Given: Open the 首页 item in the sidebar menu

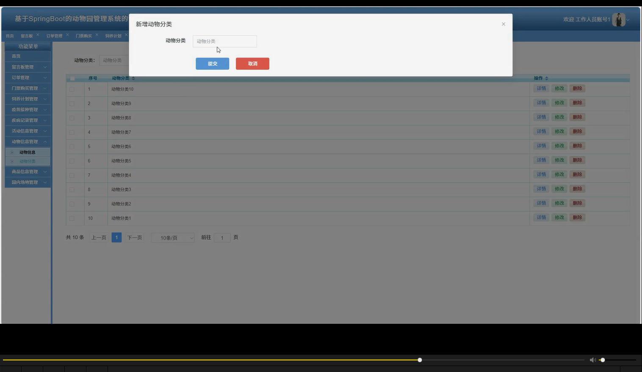Looking at the screenshot, I should coord(28,56).
